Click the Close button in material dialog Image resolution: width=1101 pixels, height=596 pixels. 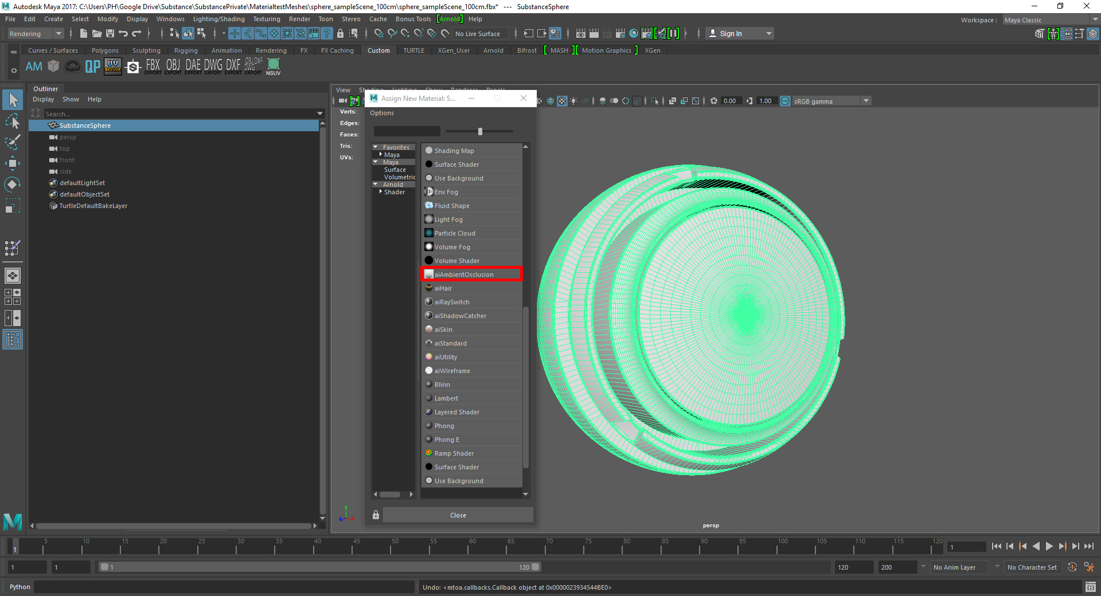click(458, 515)
